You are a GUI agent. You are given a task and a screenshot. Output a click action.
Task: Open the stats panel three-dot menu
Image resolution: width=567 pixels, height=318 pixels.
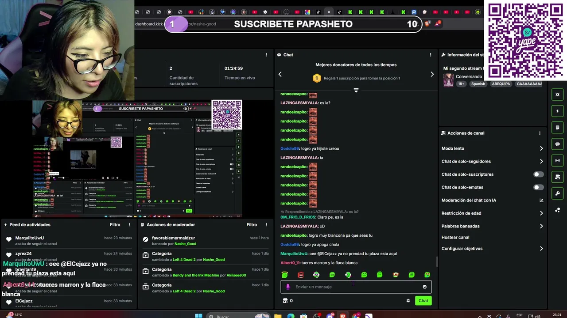pyautogui.click(x=266, y=55)
